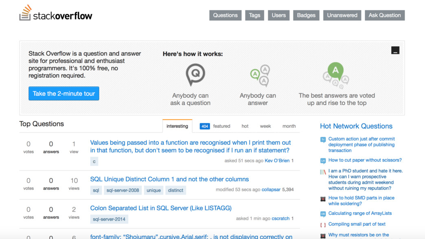The height and width of the screenshot is (239, 425).
Task: Click the 'sql' tag
Action: tap(96, 190)
